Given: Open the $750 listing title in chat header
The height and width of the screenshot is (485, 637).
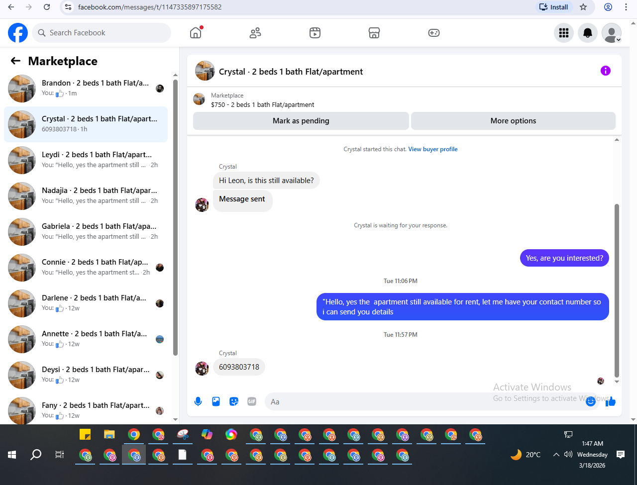Looking at the screenshot, I should point(263,105).
